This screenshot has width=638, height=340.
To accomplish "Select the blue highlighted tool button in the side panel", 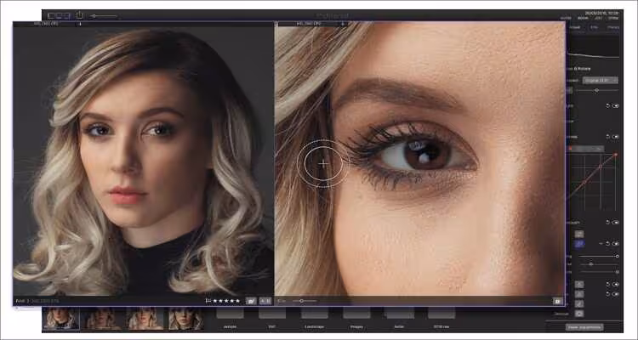I will 579,244.
